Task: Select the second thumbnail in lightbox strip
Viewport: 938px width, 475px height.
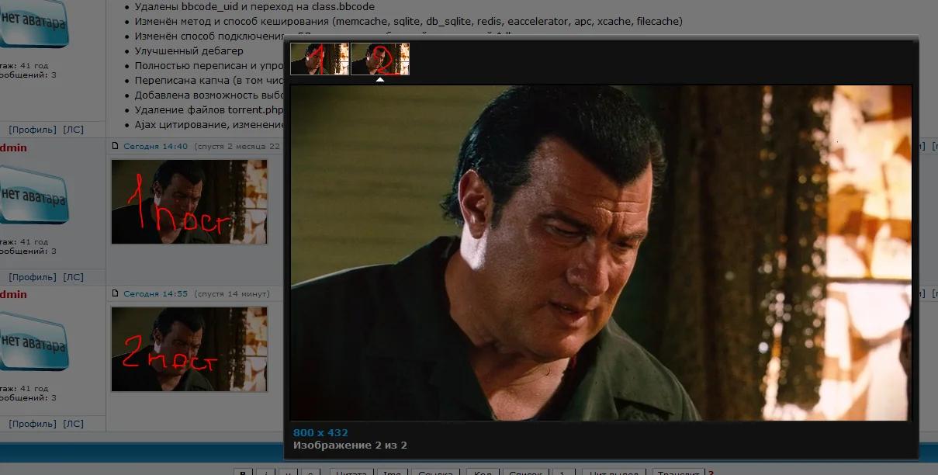Action: point(380,59)
